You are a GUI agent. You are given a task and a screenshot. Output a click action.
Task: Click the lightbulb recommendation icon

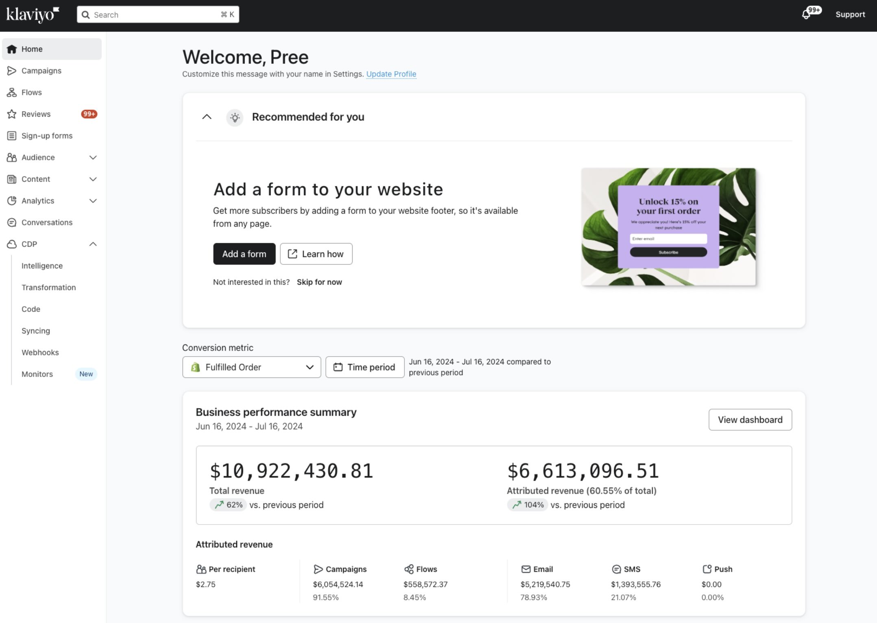coord(235,118)
